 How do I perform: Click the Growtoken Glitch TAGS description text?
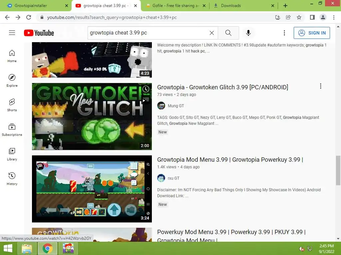click(x=238, y=120)
